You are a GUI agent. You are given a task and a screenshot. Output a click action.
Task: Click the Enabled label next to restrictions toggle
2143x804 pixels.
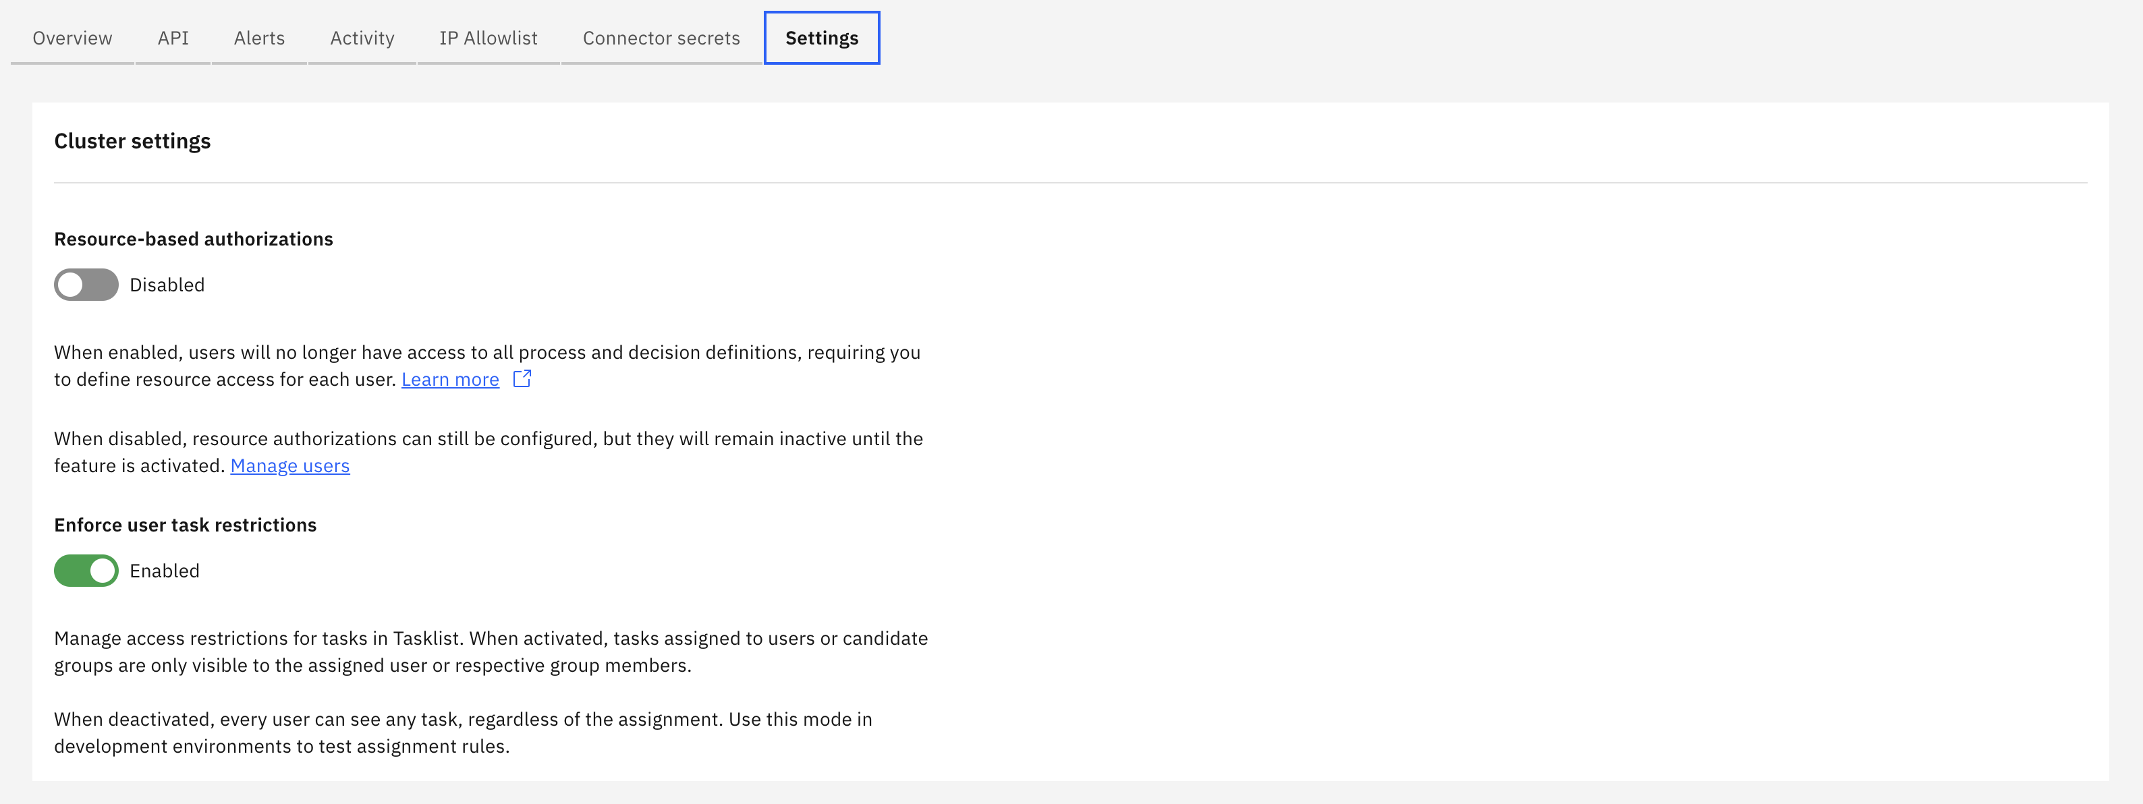click(x=164, y=571)
